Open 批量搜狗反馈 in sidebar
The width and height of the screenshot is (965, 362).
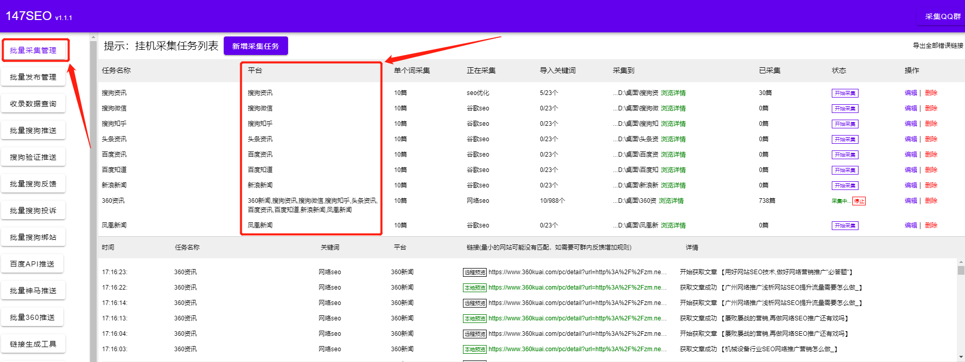[x=33, y=184]
